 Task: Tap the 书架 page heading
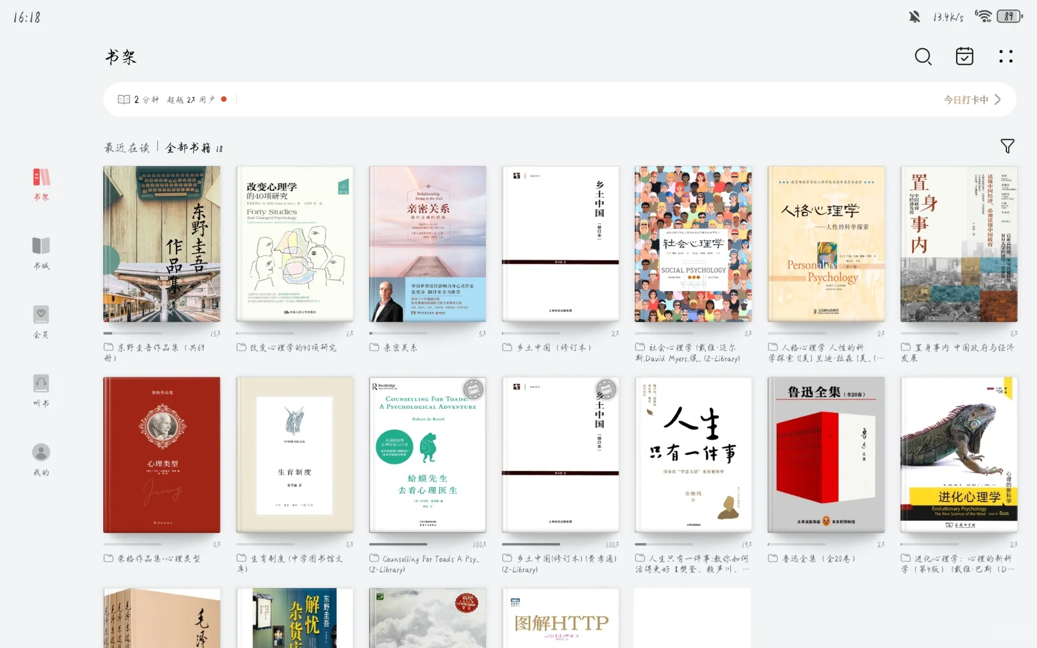pyautogui.click(x=121, y=57)
